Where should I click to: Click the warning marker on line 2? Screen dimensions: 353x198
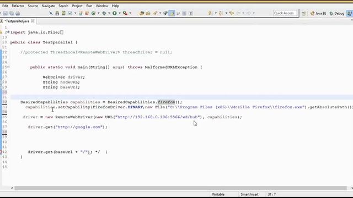pos(1,32)
